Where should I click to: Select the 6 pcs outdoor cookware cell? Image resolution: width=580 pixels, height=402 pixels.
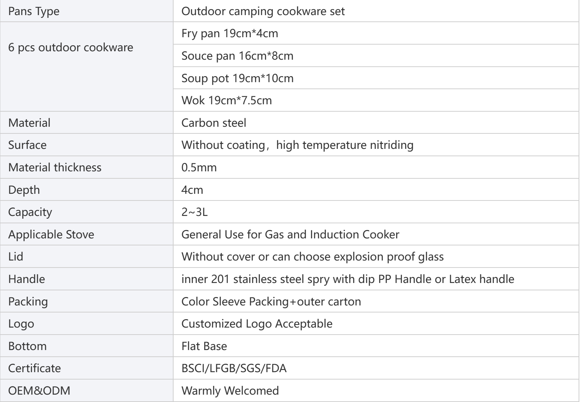click(x=71, y=47)
